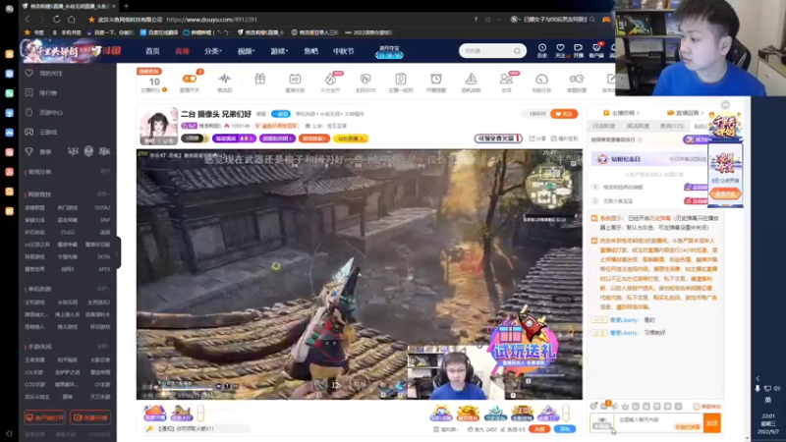Open the 主播投稿 arrow link

(621, 113)
